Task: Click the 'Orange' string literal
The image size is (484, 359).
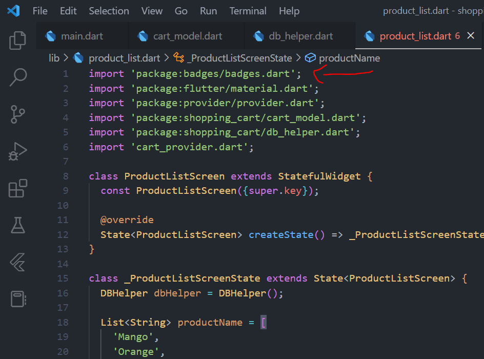Action: click(136, 352)
